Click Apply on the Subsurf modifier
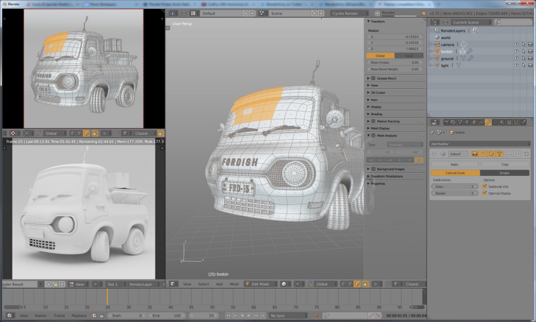 (454, 164)
